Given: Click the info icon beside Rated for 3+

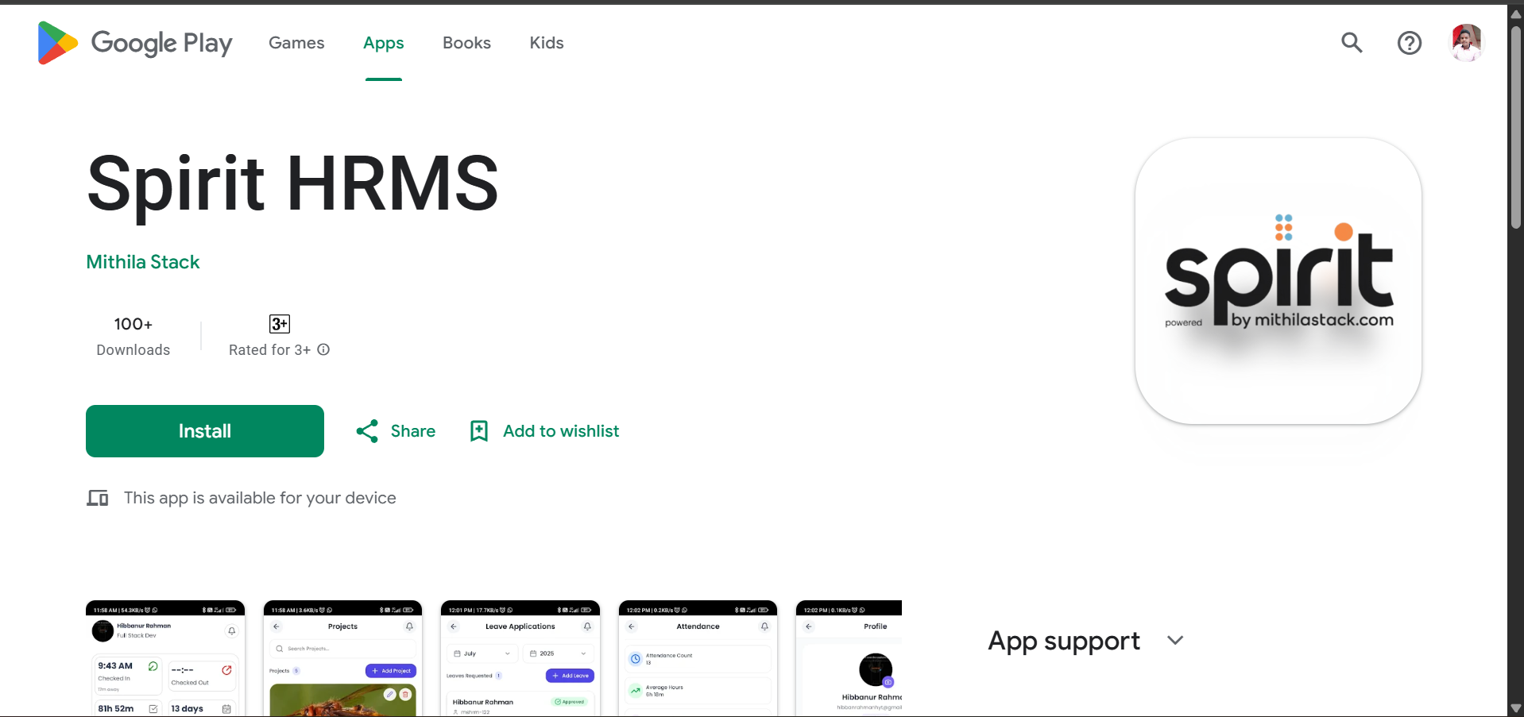Looking at the screenshot, I should pyautogui.click(x=323, y=349).
